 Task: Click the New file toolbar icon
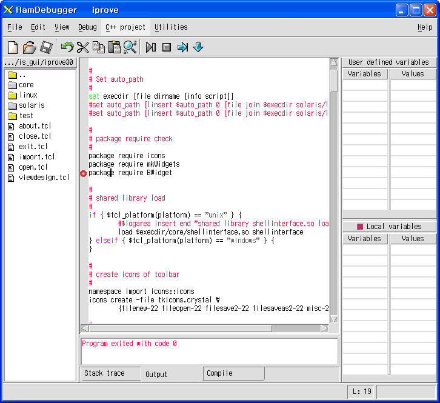[x=13, y=47]
